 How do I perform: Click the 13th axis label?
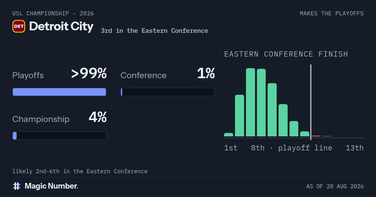[355, 148]
